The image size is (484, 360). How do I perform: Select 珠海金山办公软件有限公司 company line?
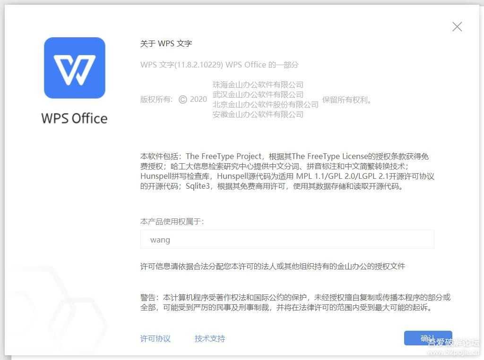tap(258, 84)
